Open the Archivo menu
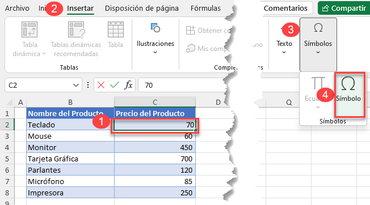 pyautogui.click(x=17, y=8)
